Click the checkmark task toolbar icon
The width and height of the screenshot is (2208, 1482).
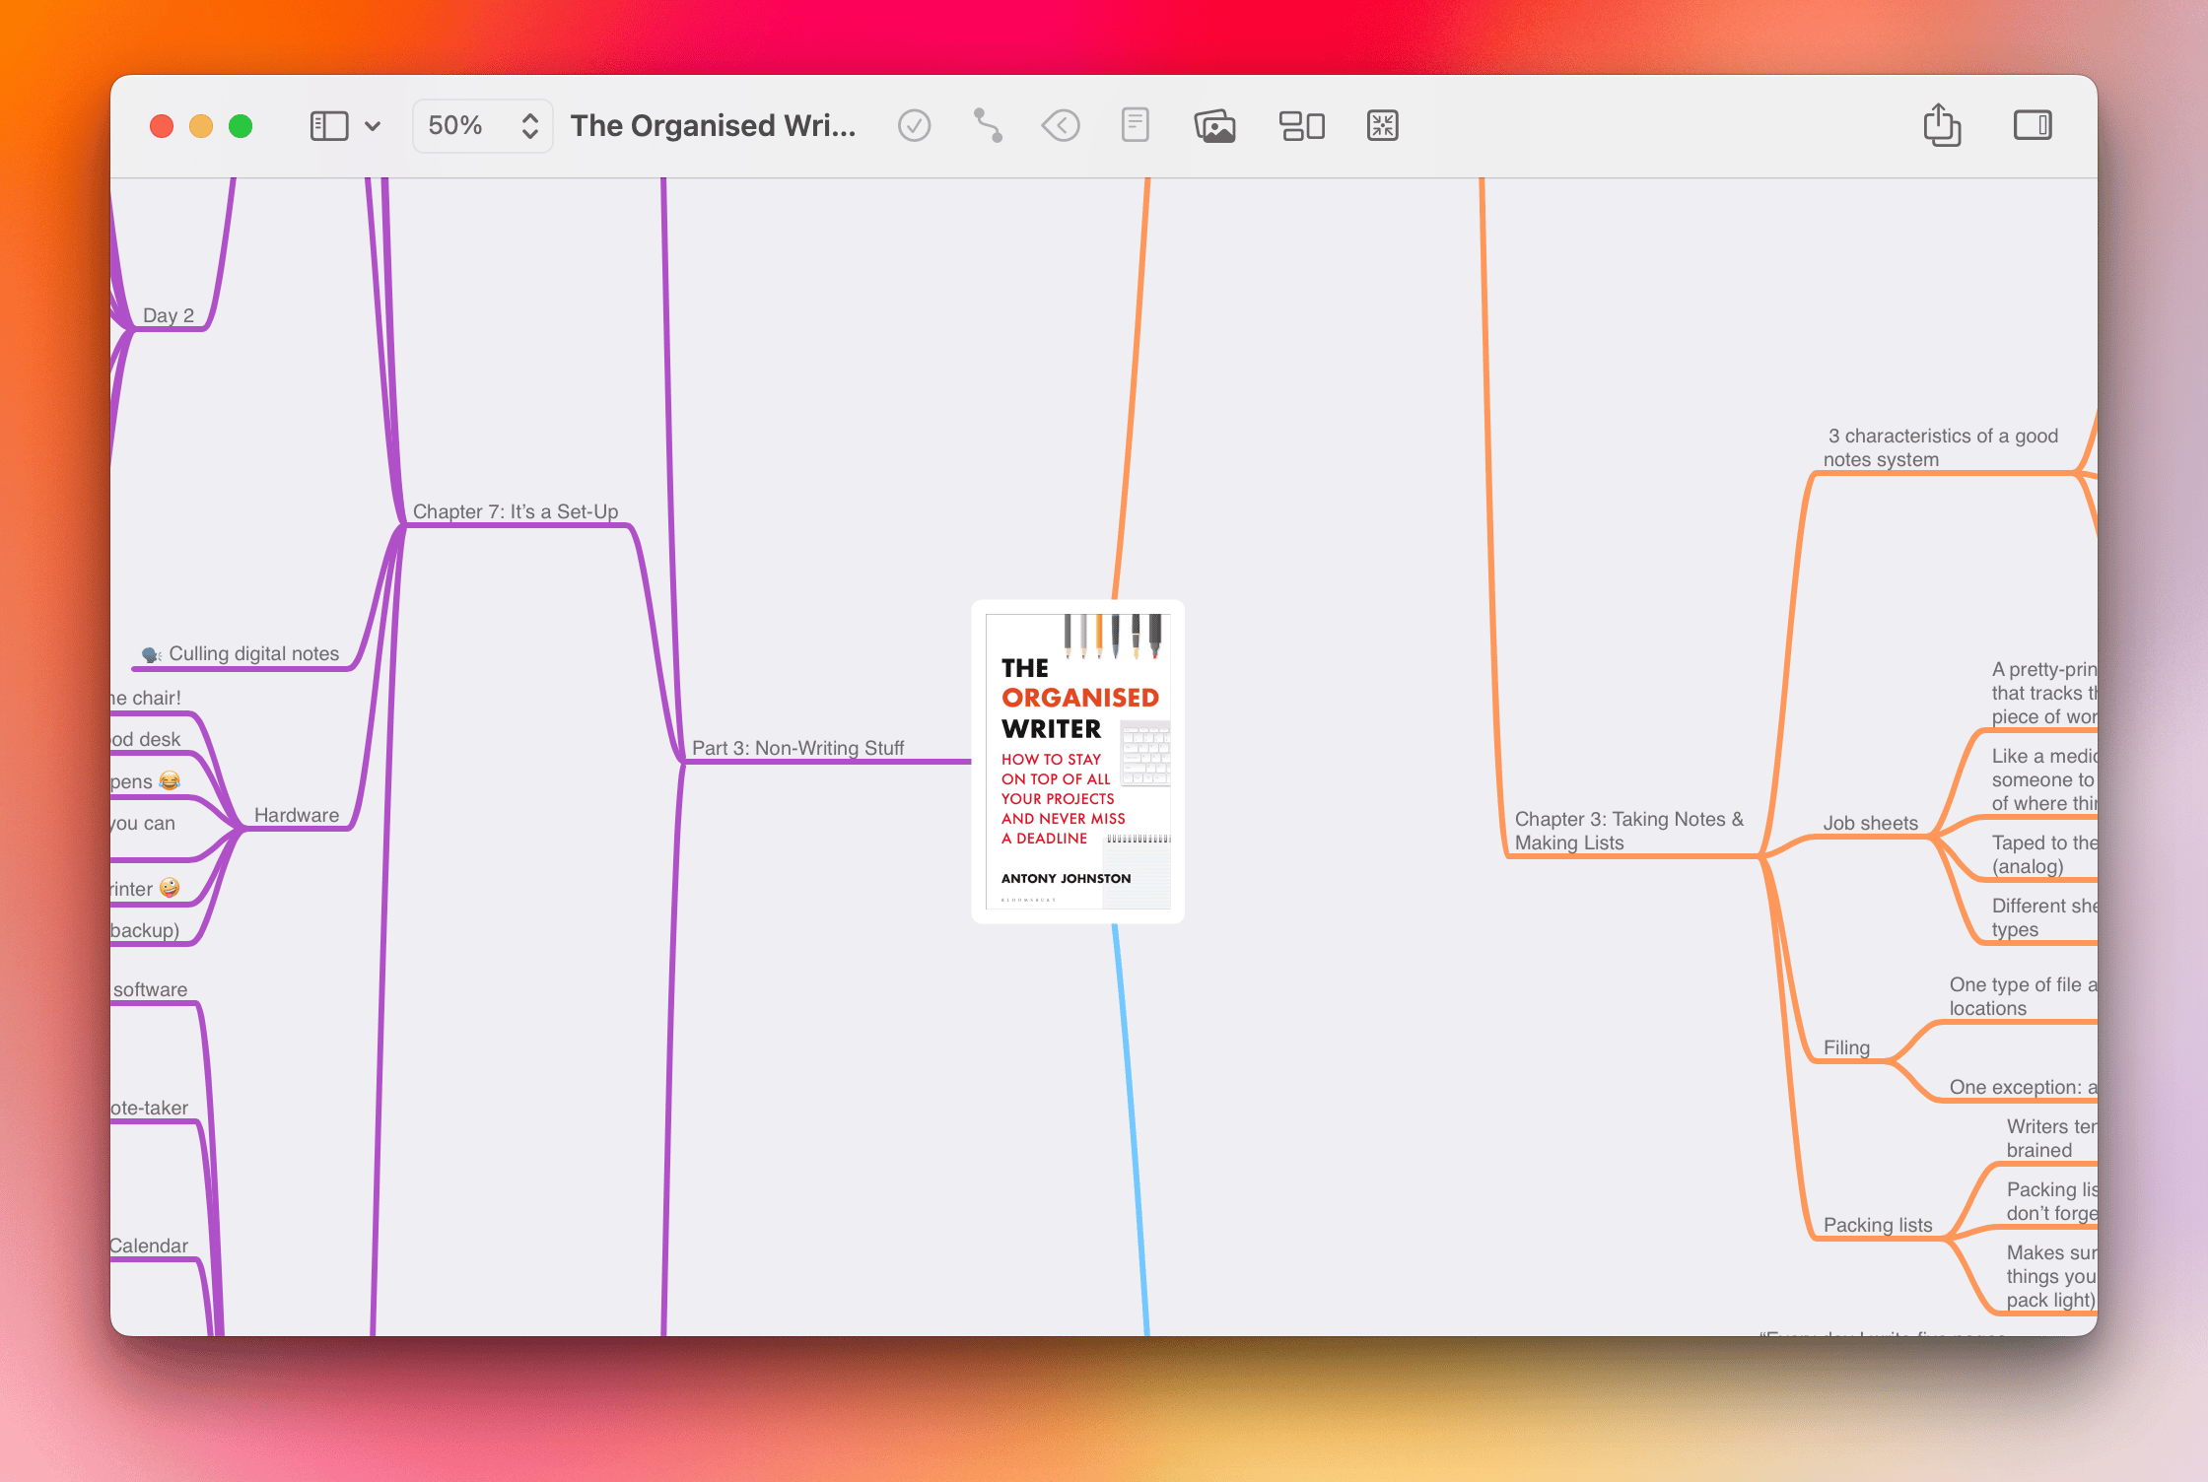point(915,126)
